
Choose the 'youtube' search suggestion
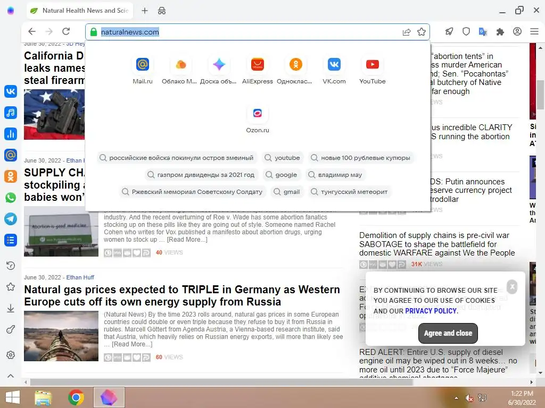[283, 158]
